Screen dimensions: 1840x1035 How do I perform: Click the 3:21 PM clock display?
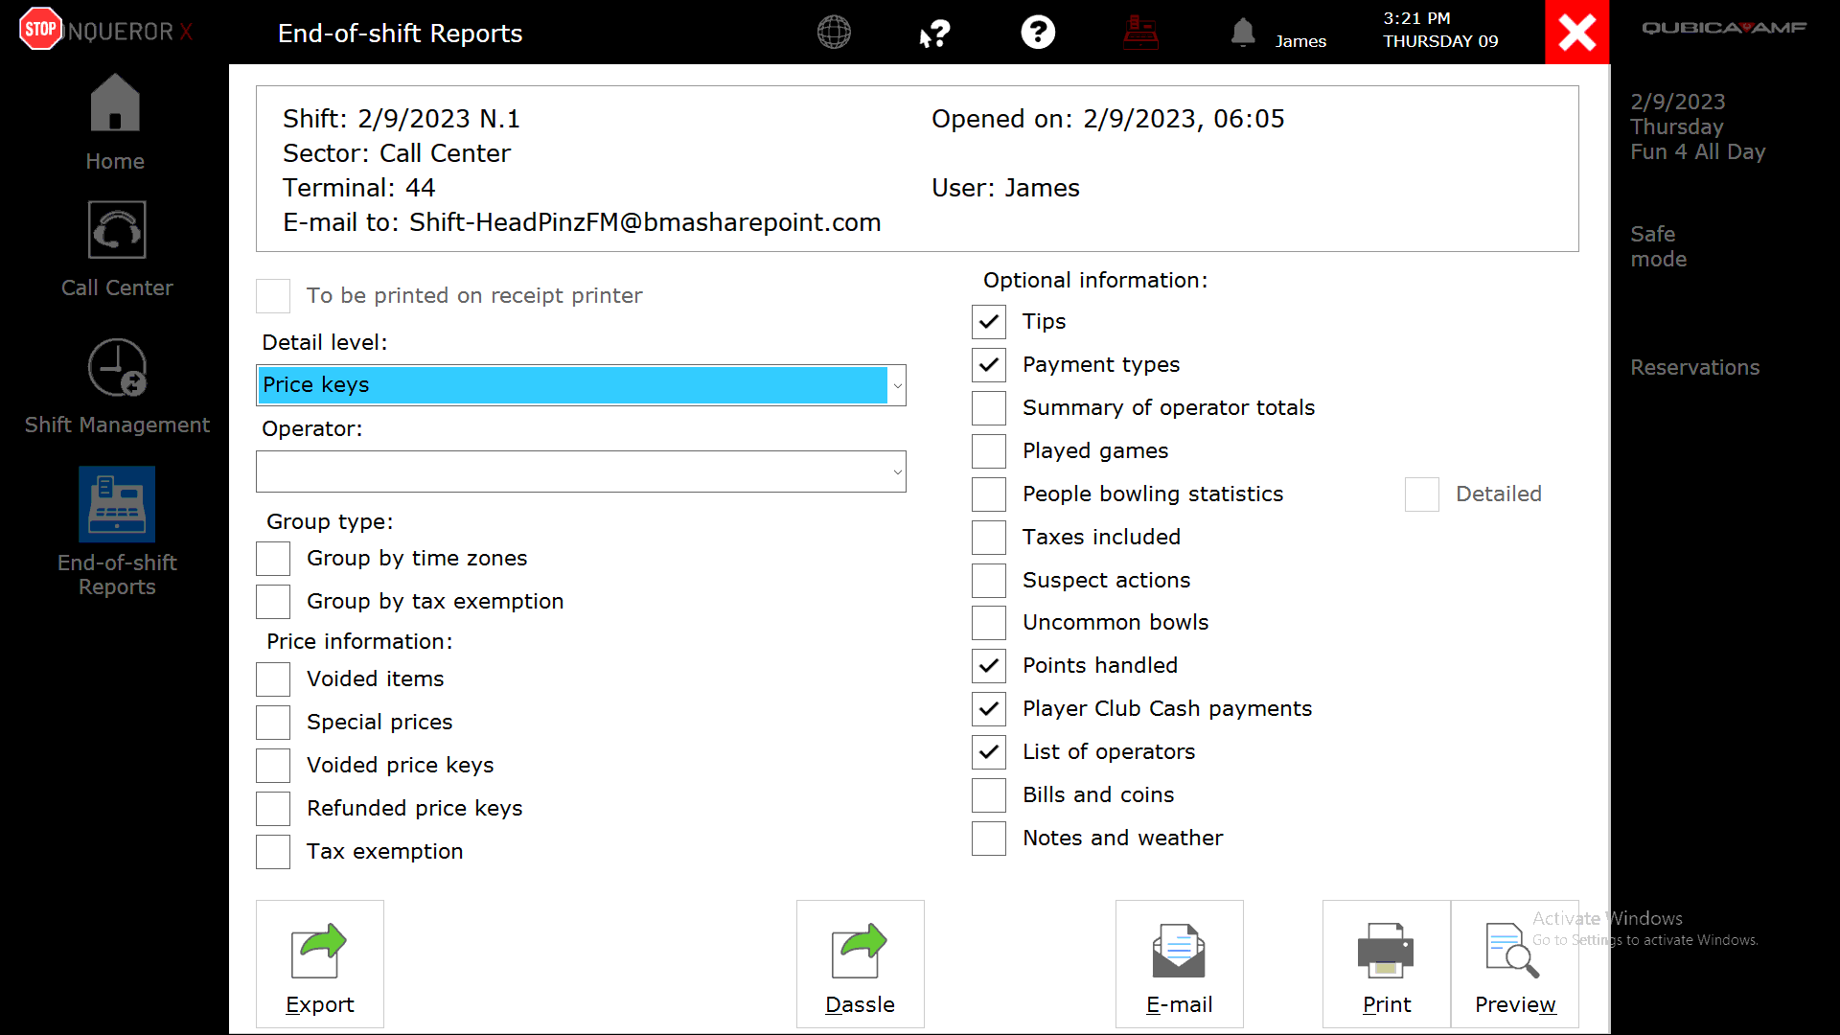point(1416,18)
